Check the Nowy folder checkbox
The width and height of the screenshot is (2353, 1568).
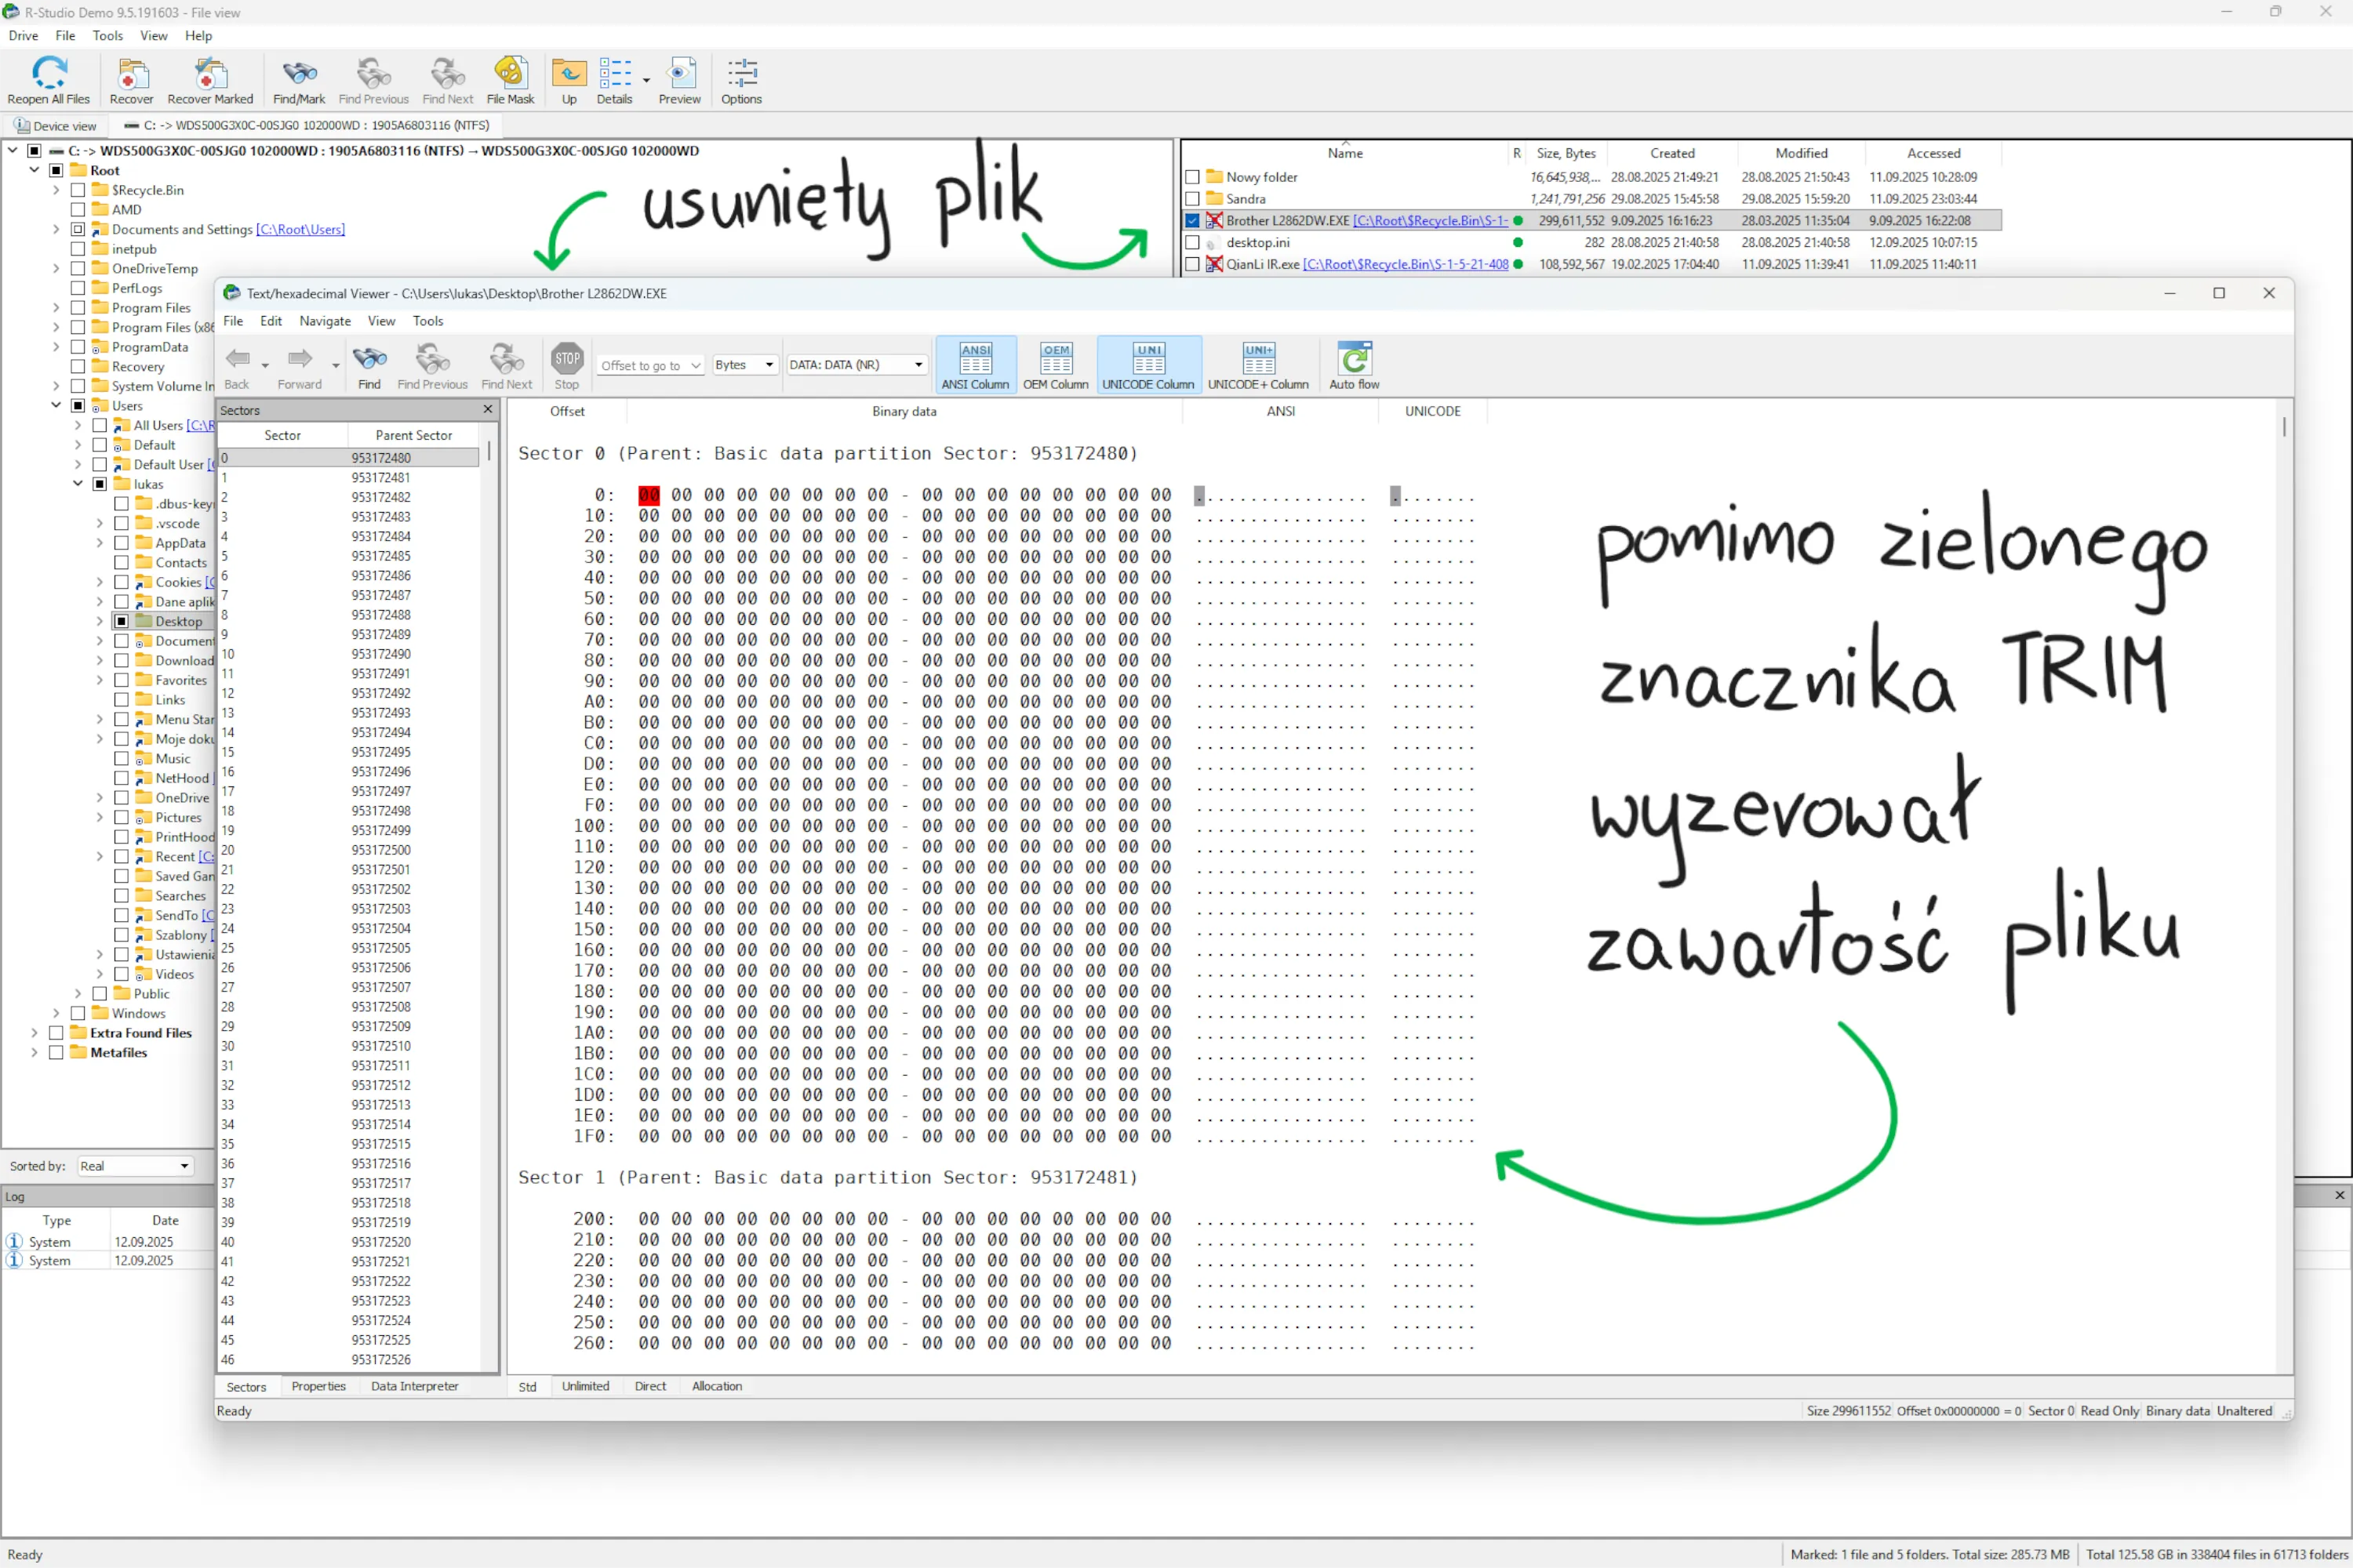click(x=1192, y=177)
